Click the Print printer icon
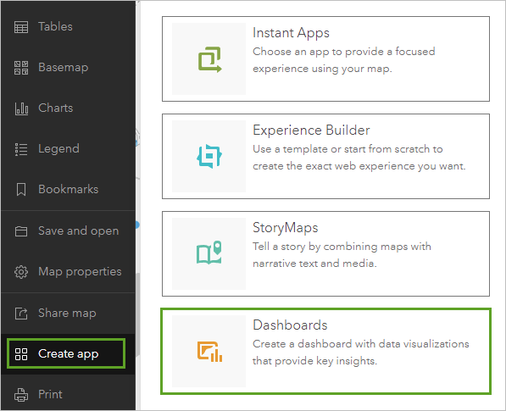This screenshot has height=411, width=506. [x=21, y=395]
